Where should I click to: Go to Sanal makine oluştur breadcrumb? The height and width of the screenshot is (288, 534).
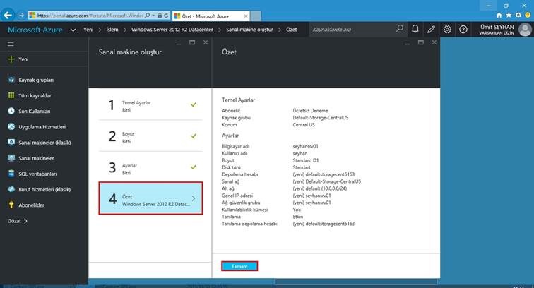point(249,30)
